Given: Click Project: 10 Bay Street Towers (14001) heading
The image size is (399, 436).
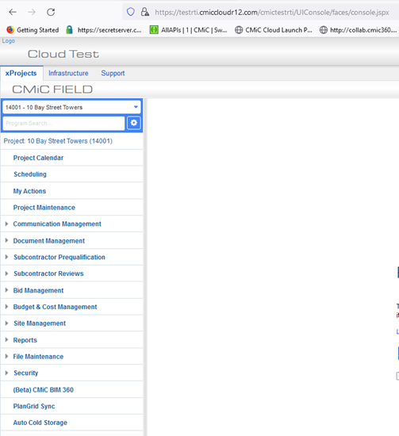Looking at the screenshot, I should click(58, 141).
